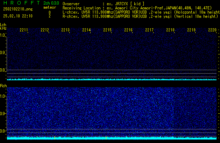The height and width of the screenshot is (143, 220).
Task: Click the 2216 time tick label
Action: pyautogui.click(x=128, y=30)
